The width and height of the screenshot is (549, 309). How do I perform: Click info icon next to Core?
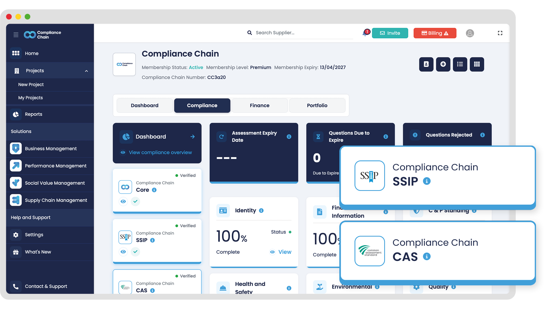pos(154,190)
